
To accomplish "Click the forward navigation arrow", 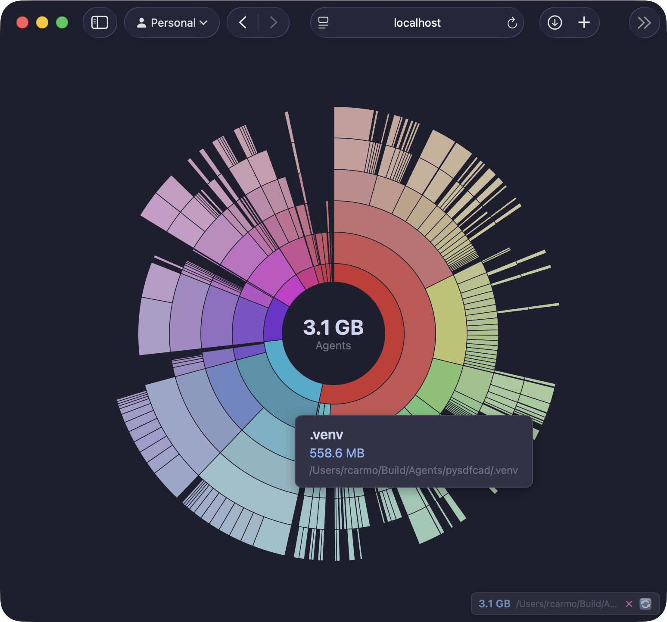I will pyautogui.click(x=273, y=22).
